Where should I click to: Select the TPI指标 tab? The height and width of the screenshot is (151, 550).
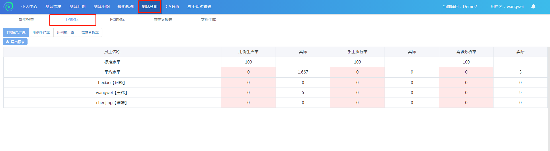coord(72,19)
